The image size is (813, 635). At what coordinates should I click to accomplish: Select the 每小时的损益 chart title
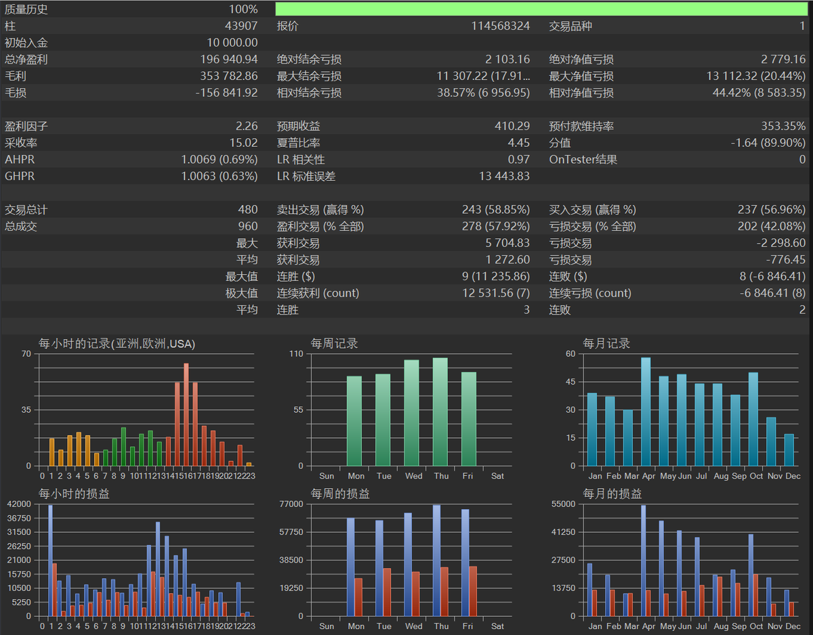click(x=75, y=494)
